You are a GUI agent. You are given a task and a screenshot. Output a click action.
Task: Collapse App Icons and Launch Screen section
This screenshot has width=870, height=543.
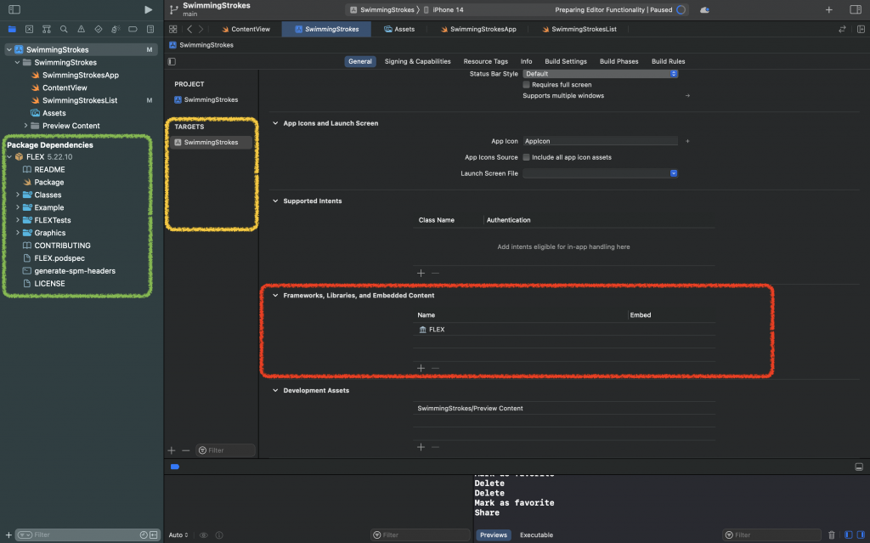point(275,123)
